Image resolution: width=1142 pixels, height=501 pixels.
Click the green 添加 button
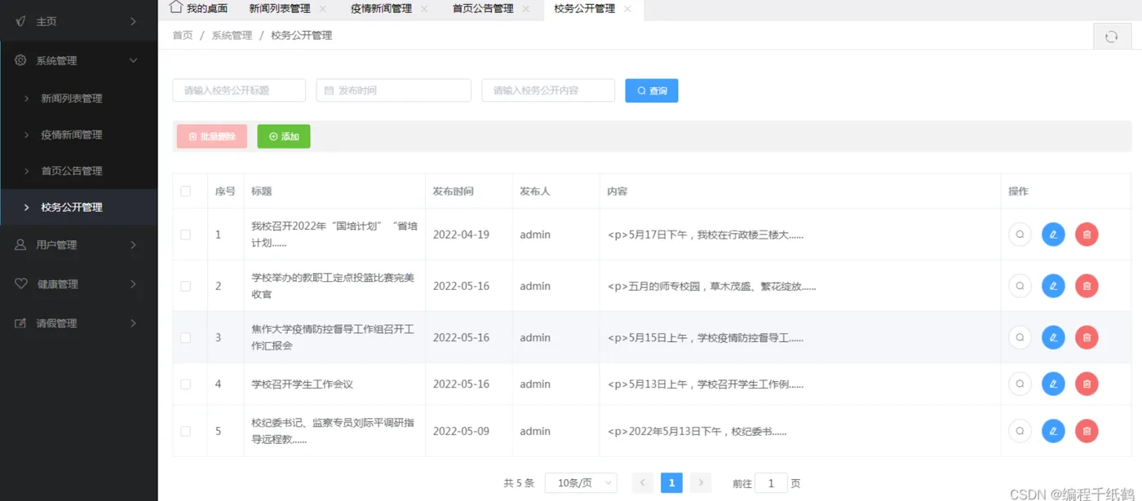284,137
